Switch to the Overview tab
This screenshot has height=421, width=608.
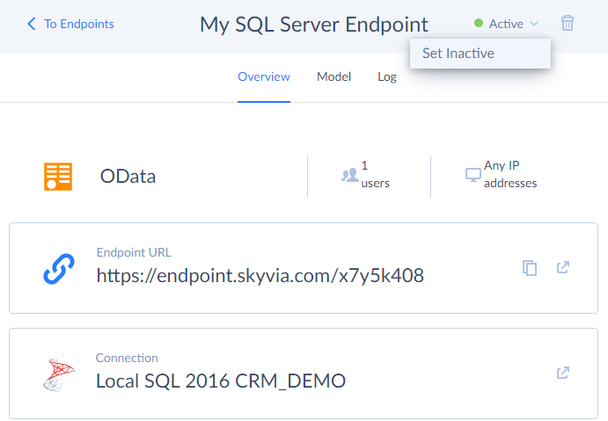tap(264, 76)
